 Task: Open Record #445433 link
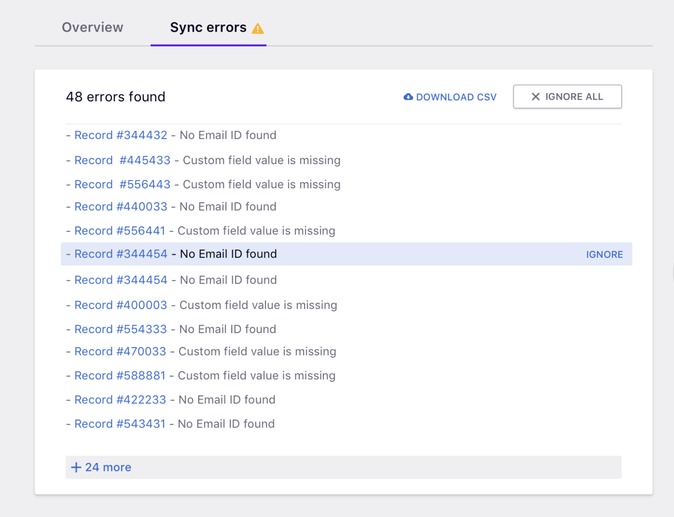122,160
